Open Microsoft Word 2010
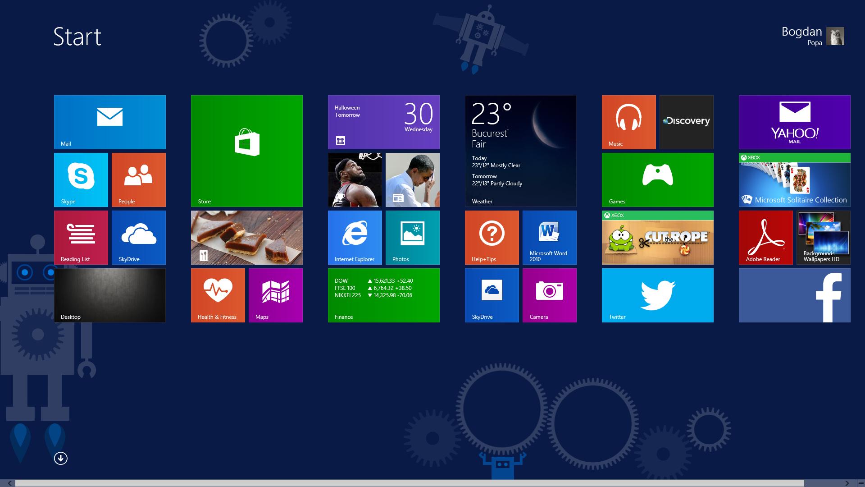Viewport: 865px width, 487px height. pos(549,237)
